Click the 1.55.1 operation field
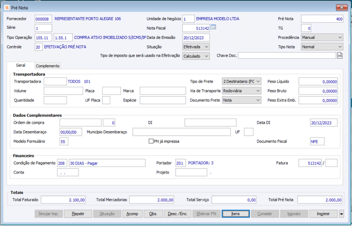Screen dimensions: 352x226 point(63,37)
